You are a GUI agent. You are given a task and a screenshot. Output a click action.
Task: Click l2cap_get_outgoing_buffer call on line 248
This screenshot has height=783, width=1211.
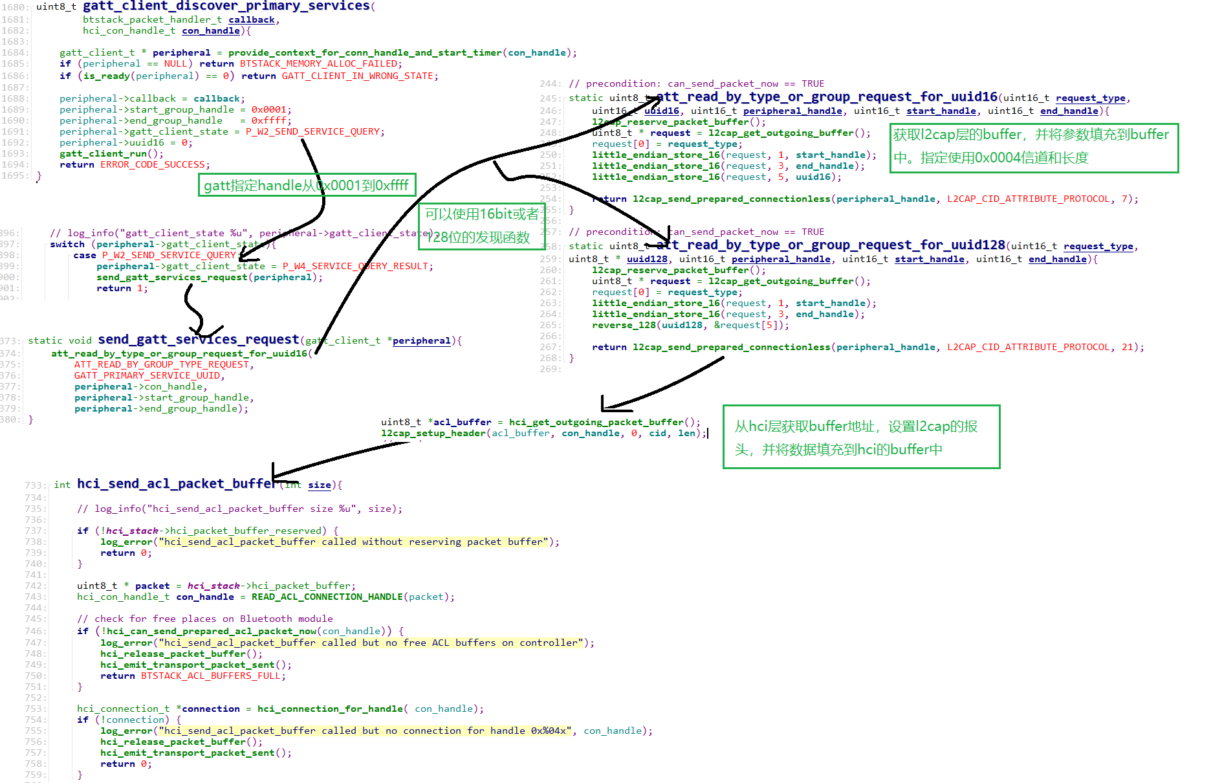point(781,133)
